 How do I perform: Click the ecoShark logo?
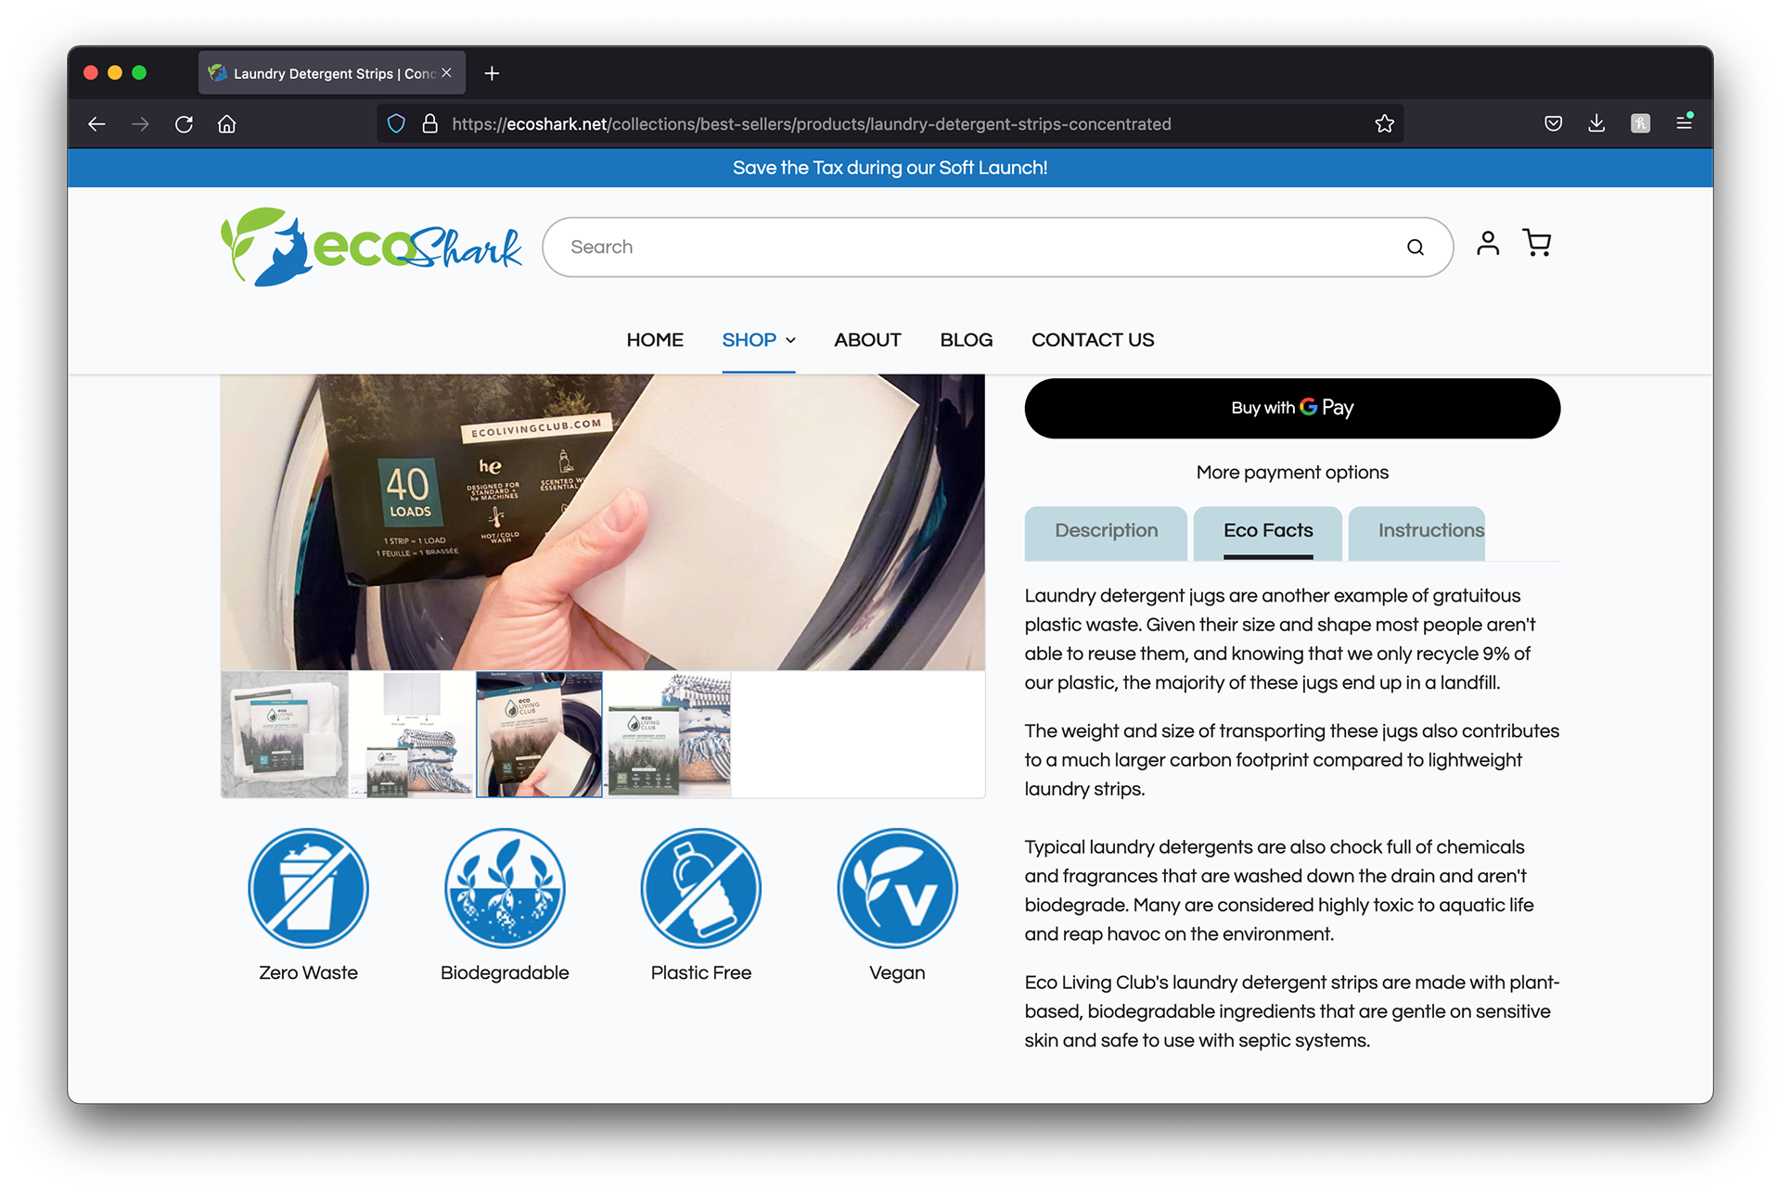pos(371,247)
